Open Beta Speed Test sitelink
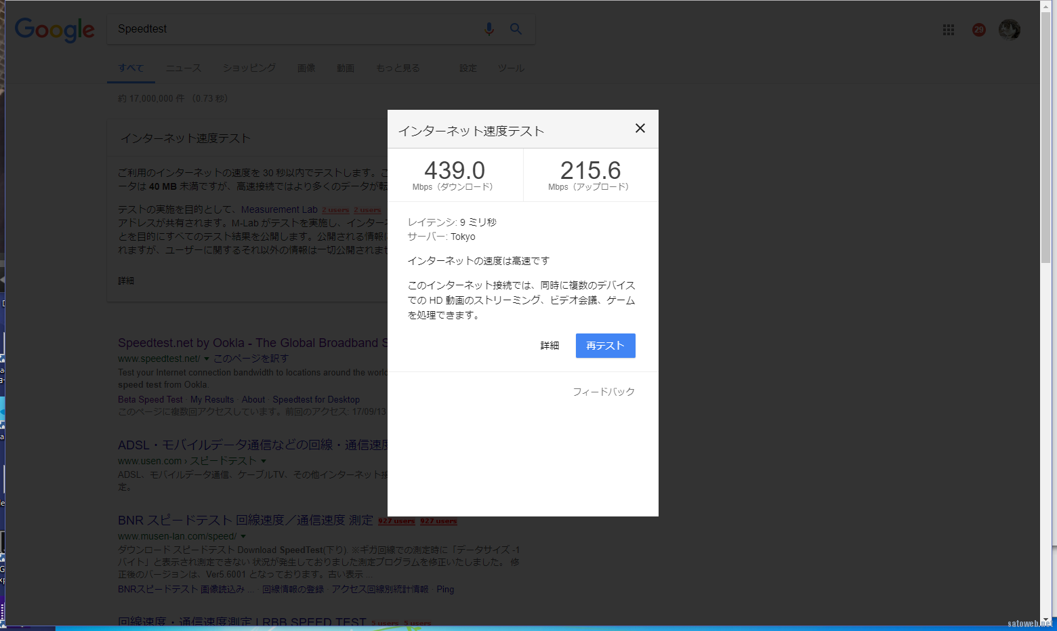 click(x=150, y=400)
